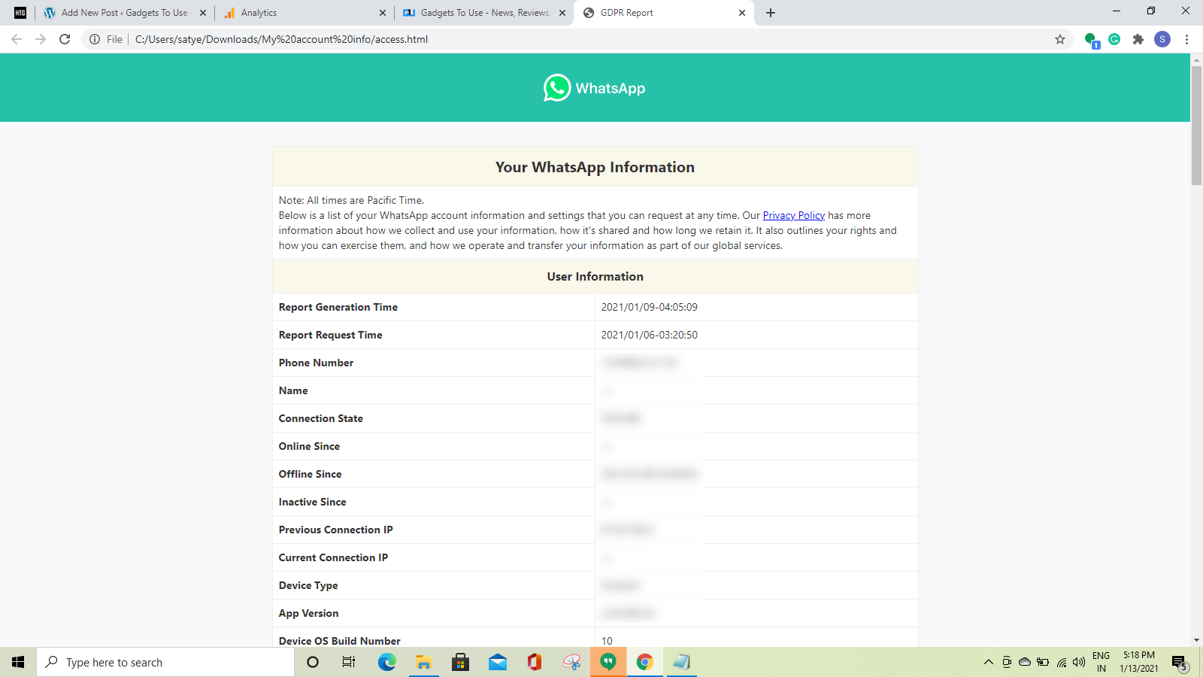Show hidden icons in the system tray

(988, 662)
